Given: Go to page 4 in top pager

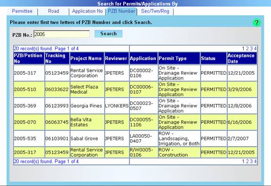Looking at the screenshot, I should (255, 49).
